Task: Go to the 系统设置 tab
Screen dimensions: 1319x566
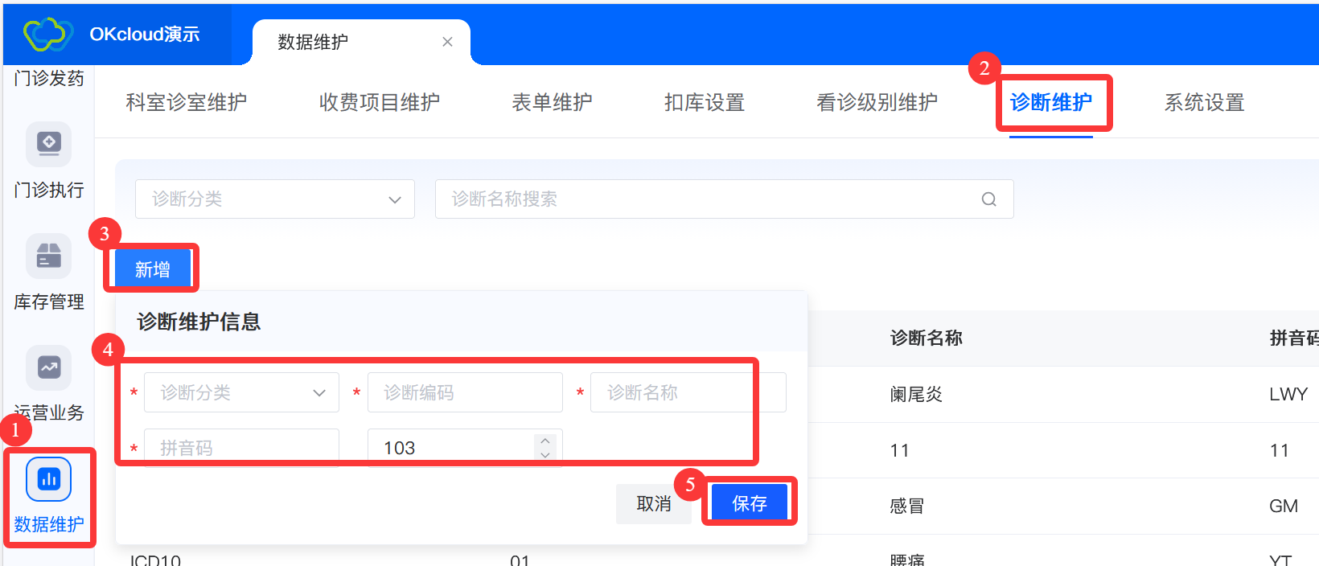Action: (1204, 103)
